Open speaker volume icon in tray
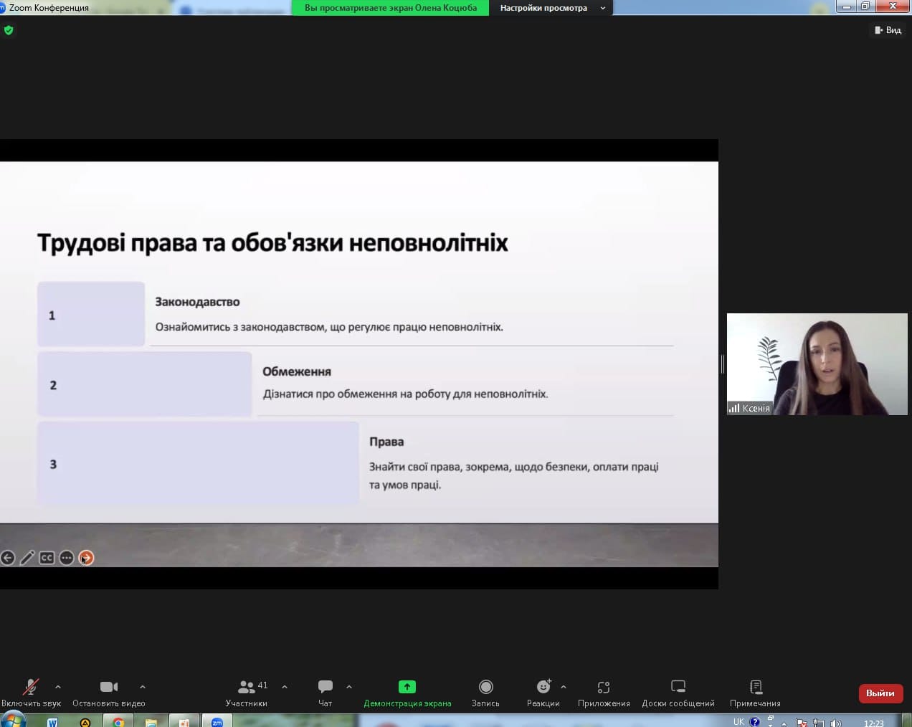 tap(835, 723)
